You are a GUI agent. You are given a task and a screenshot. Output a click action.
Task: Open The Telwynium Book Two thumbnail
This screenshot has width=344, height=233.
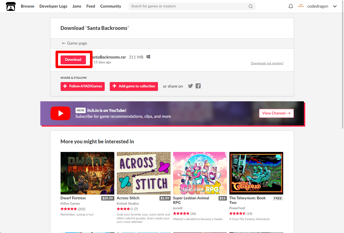coord(256,173)
